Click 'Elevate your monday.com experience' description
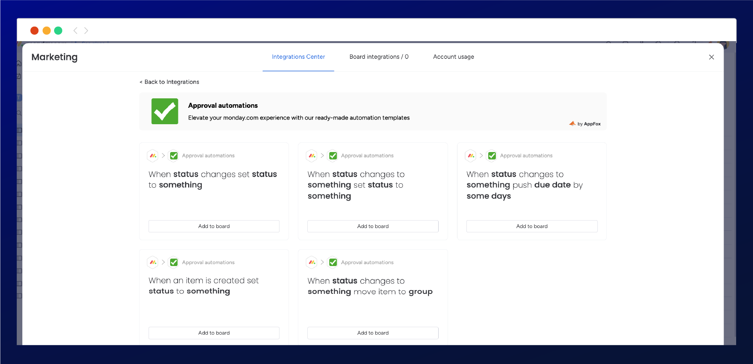The image size is (753, 364). coord(299,118)
